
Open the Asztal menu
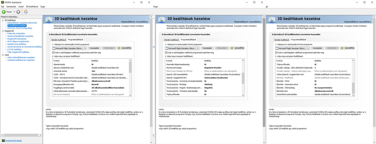point(21,6)
